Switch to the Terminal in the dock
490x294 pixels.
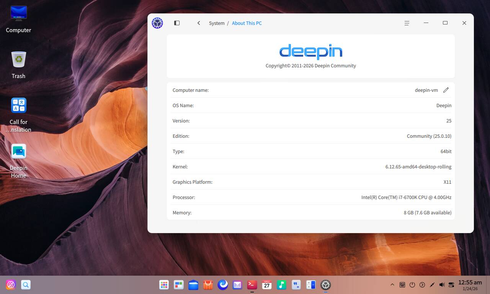252,285
